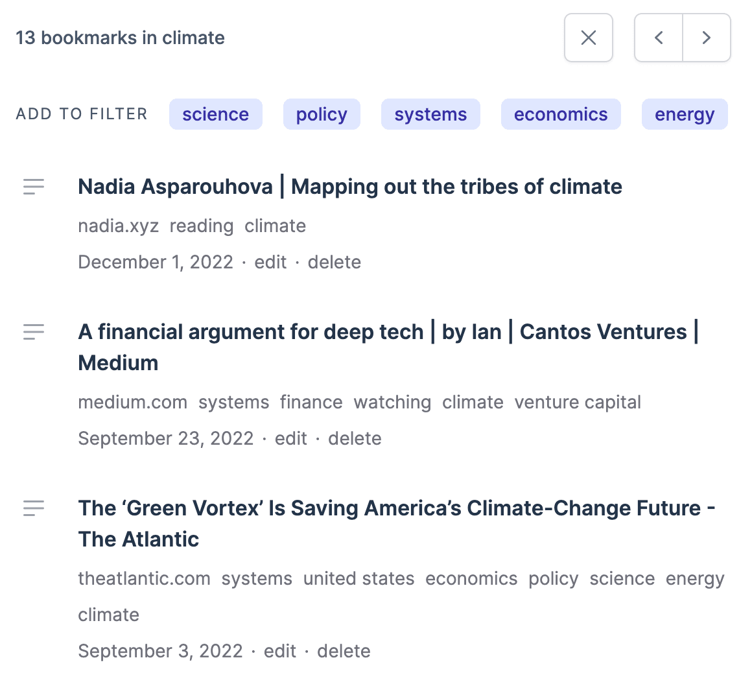The image size is (752, 682).
Task: Click the lines icon beside Green Vortex bookmark
Action: click(x=34, y=508)
